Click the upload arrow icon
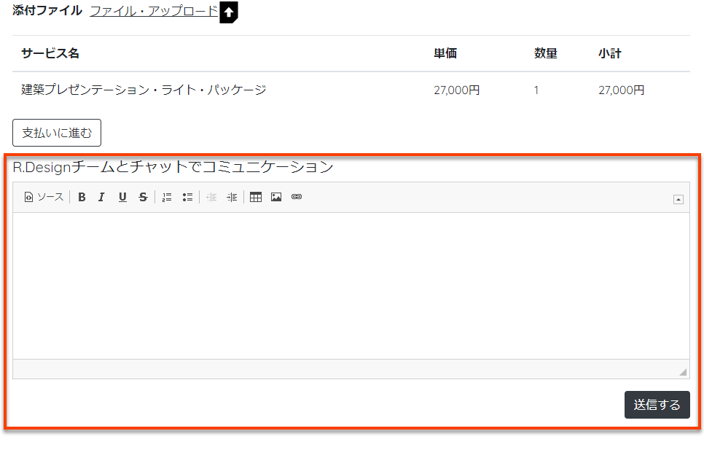The width and height of the screenshot is (704, 450). tap(229, 12)
